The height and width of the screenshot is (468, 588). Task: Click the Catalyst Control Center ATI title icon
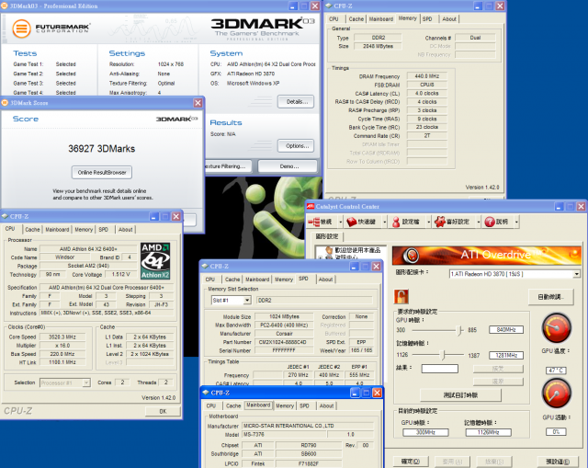pyautogui.click(x=311, y=206)
